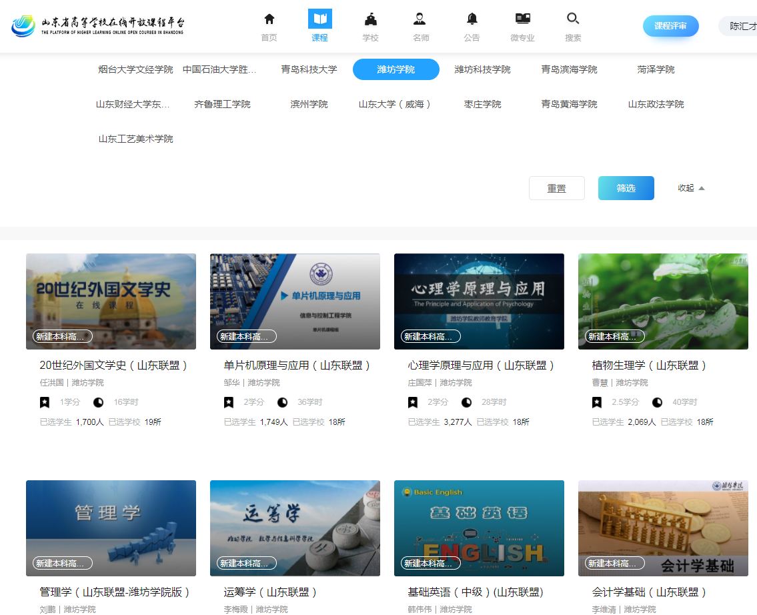Image resolution: width=757 pixels, height=615 pixels.
Task: Select the 山东工艺美术学院 filter
Action: 135,139
